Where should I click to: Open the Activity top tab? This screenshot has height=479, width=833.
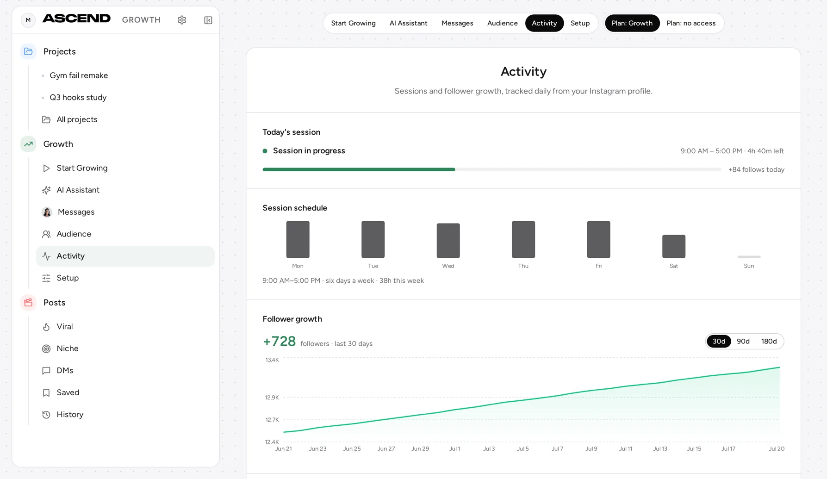544,23
